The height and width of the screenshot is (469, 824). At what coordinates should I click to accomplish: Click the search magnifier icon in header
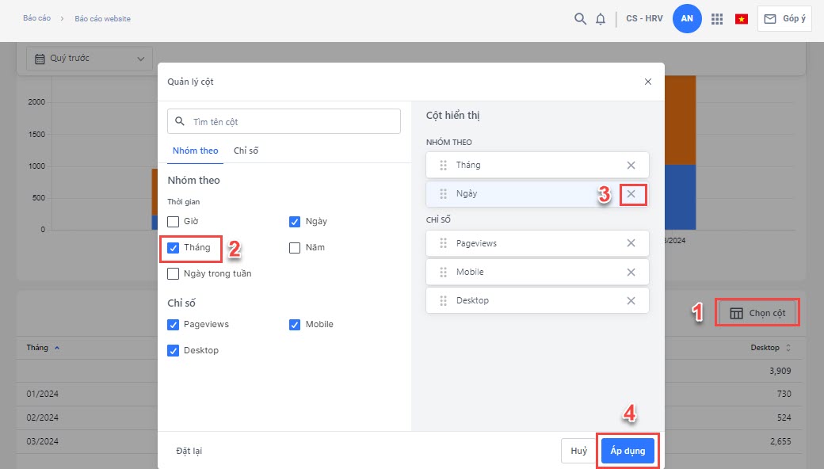coord(580,19)
